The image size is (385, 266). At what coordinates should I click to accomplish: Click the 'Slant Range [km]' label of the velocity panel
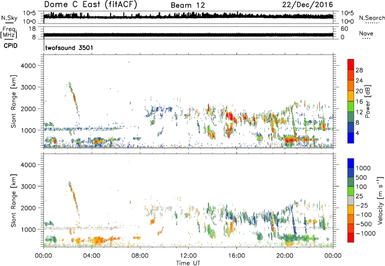(x=13, y=200)
